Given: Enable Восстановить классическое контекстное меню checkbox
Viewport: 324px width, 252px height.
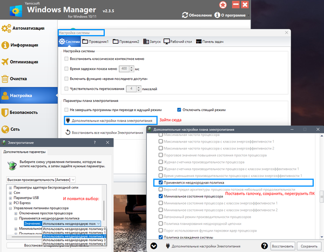Looking at the screenshot, I should click(x=66, y=59).
